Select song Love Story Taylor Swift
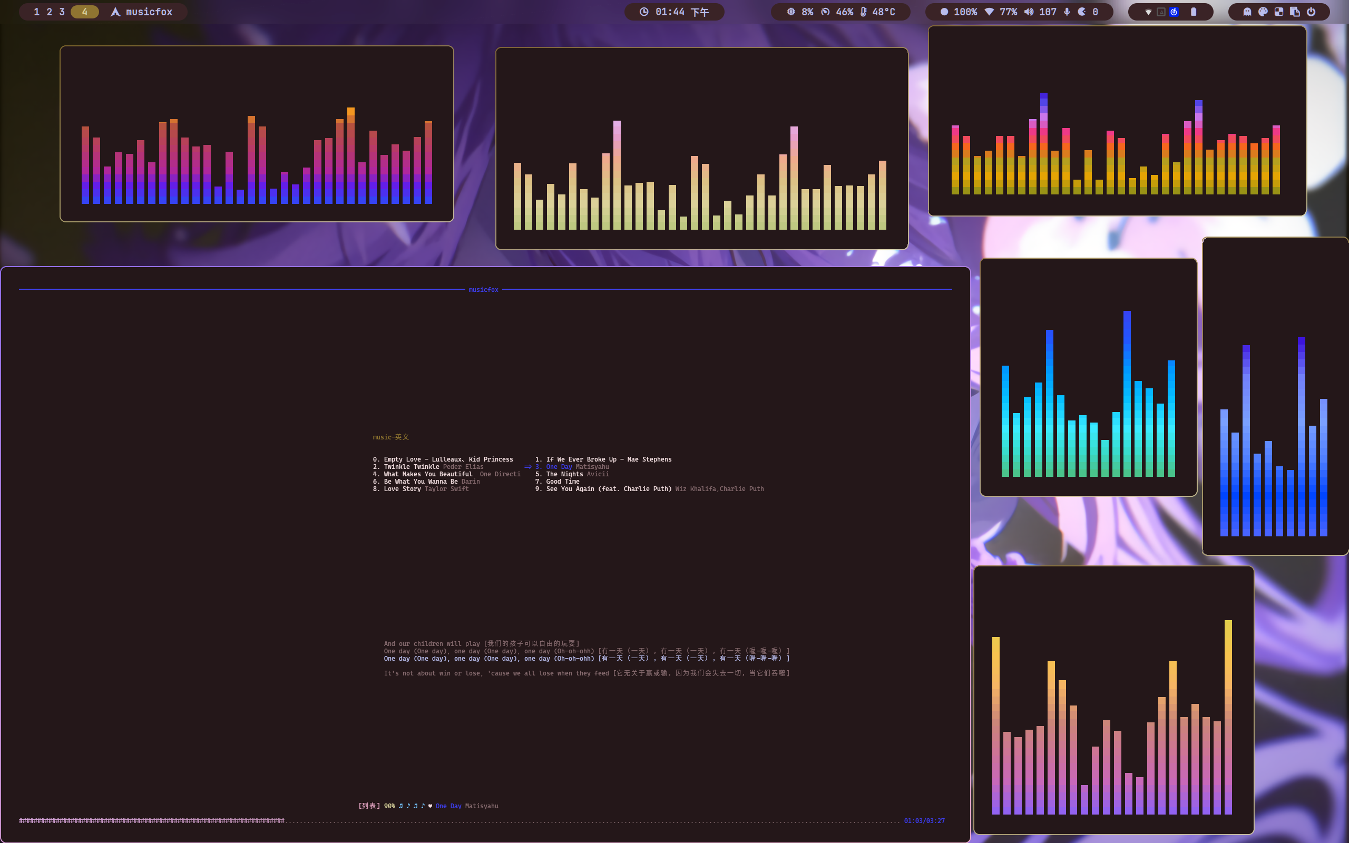This screenshot has height=843, width=1349. click(421, 489)
